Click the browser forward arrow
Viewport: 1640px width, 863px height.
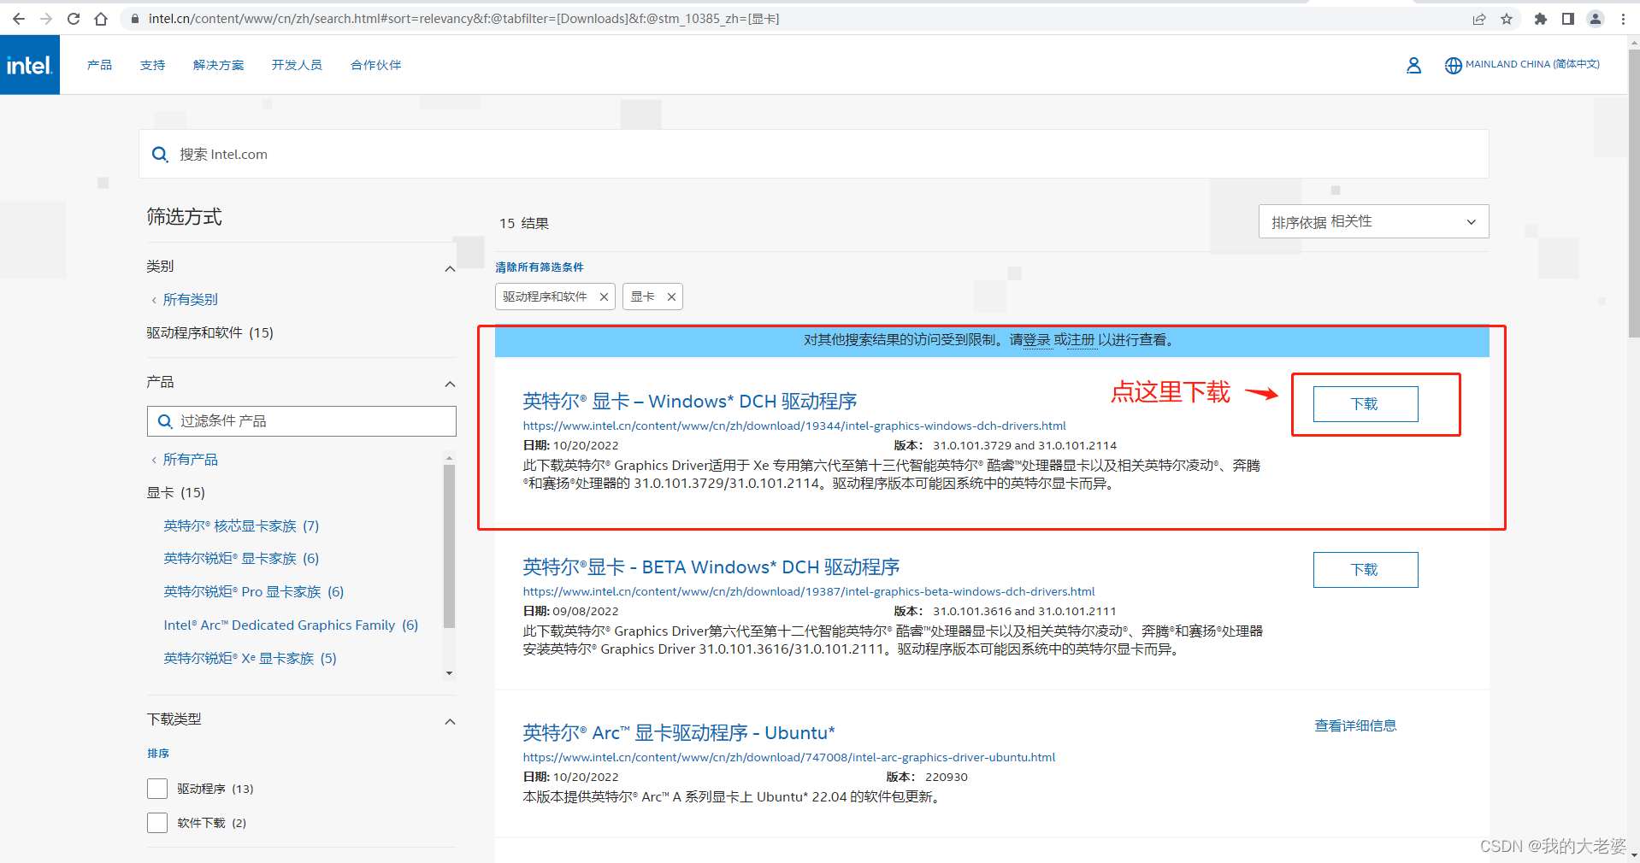tap(46, 19)
